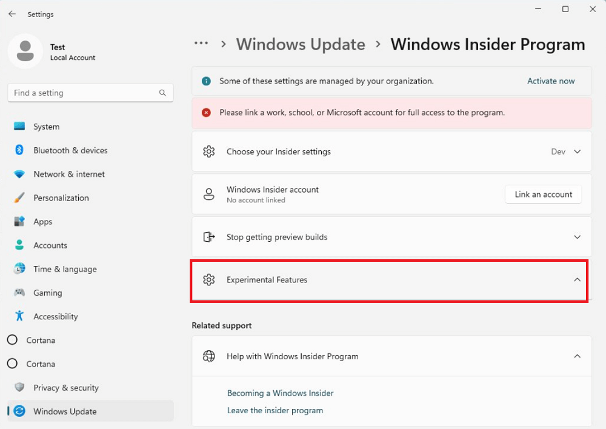Collapse the Experimental Features chevron
This screenshot has width=606, height=429.
(x=577, y=279)
